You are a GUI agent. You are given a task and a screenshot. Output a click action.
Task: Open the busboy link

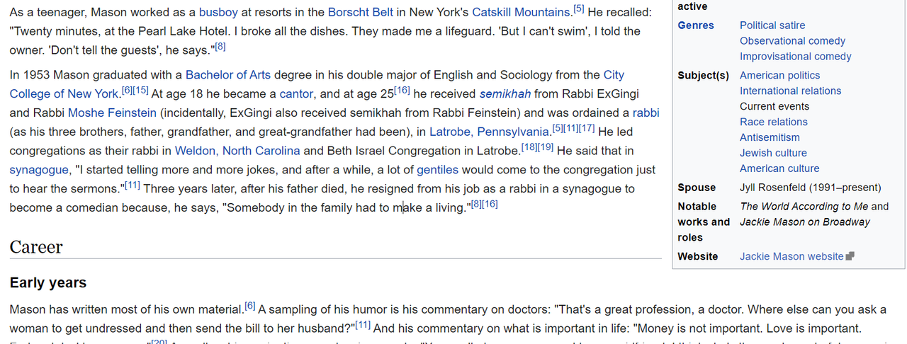(218, 12)
